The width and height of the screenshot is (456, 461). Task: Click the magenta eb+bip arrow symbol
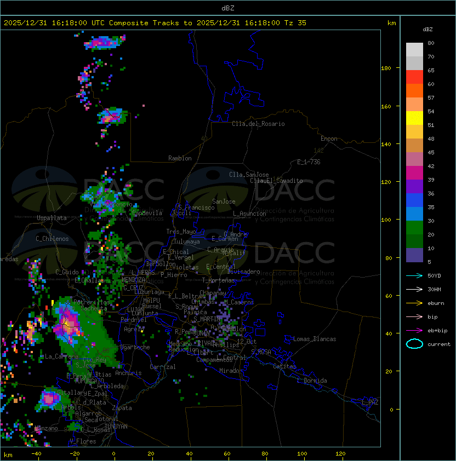coord(414,331)
